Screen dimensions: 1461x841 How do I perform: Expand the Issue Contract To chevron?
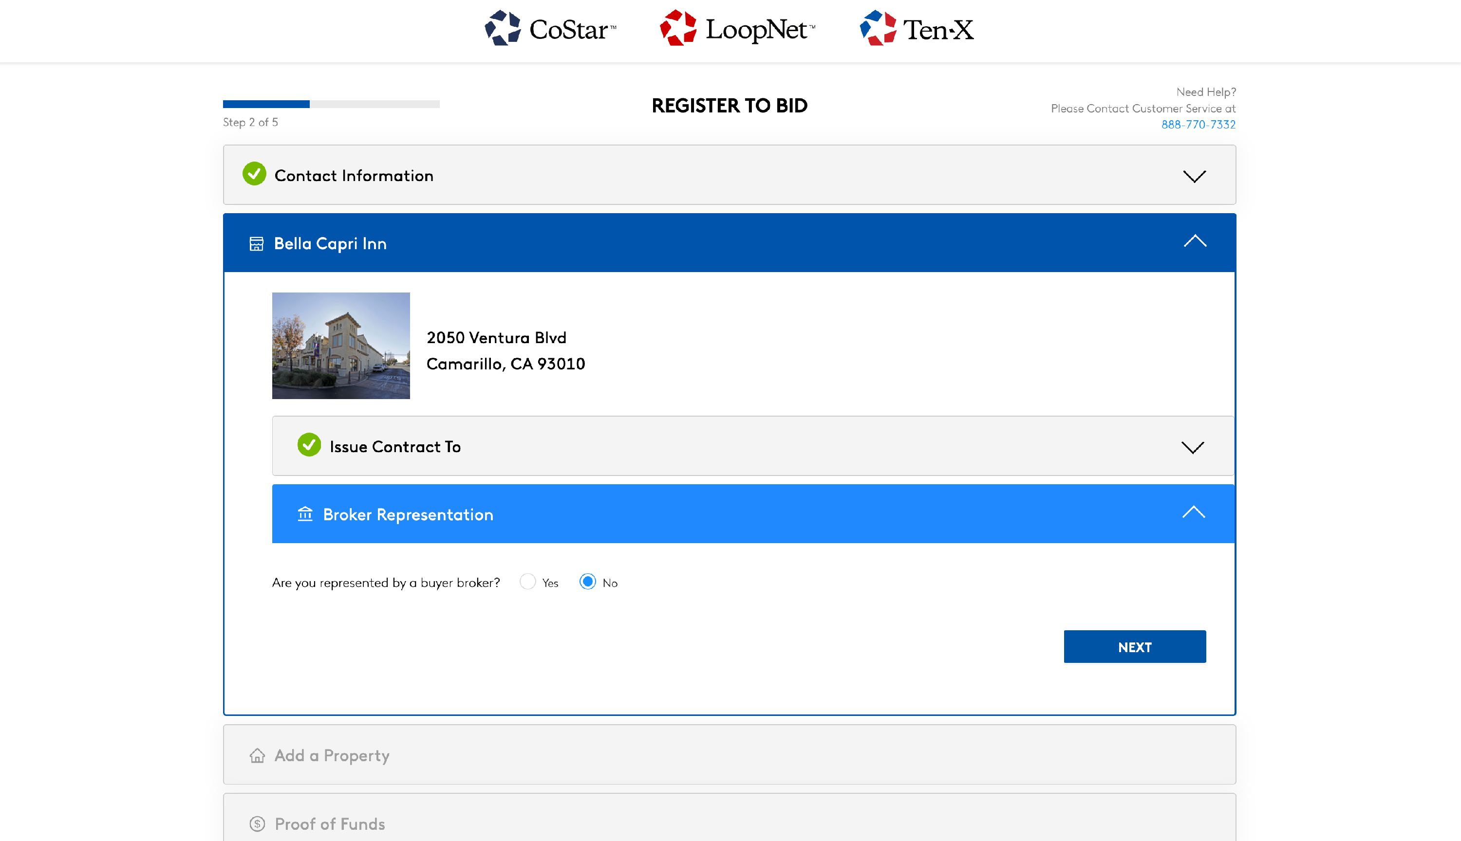coord(1192,448)
